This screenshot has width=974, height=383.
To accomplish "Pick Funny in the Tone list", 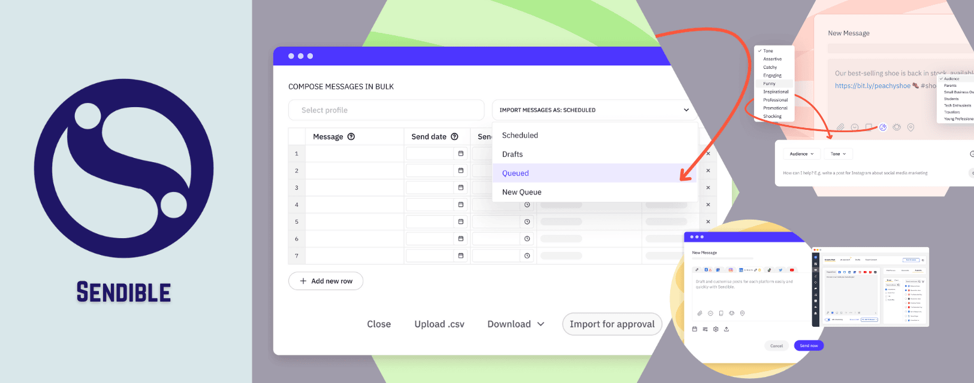I will 774,84.
